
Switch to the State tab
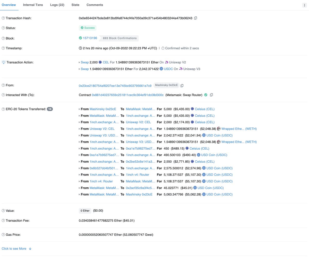75,5
